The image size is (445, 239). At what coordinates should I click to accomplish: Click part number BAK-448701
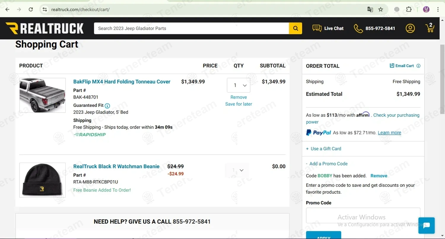(86, 97)
